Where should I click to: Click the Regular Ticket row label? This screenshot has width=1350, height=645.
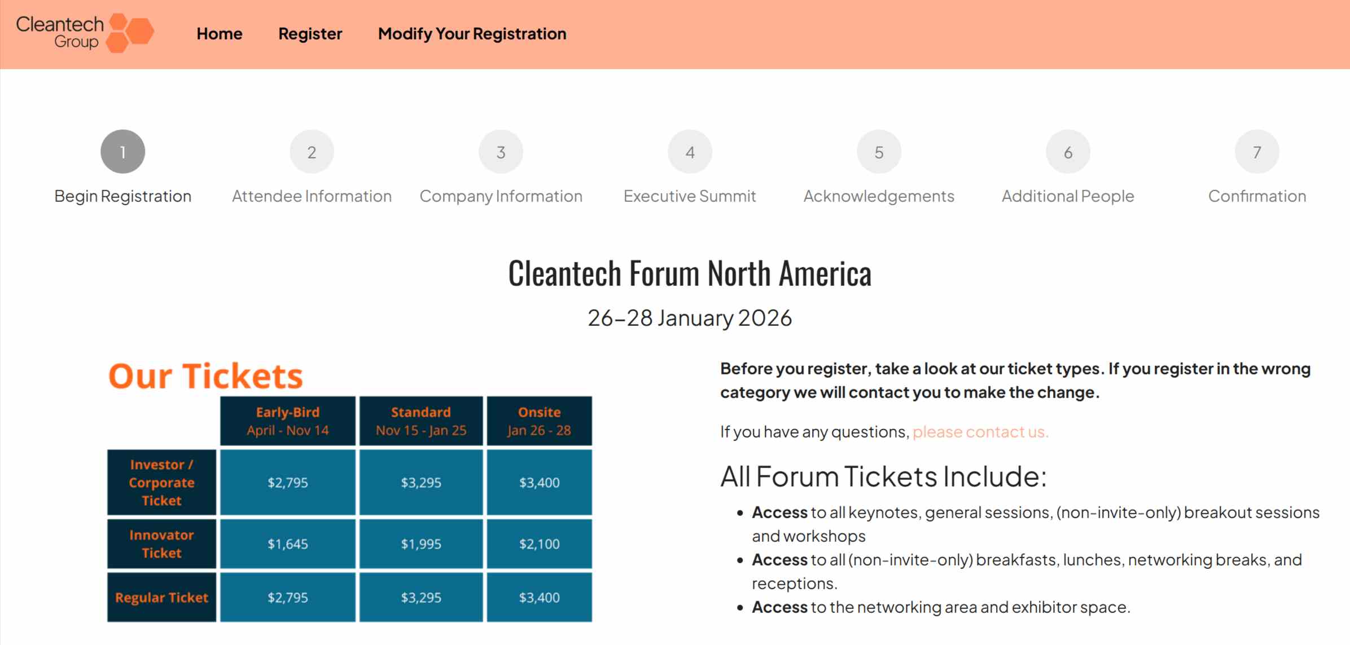click(x=161, y=597)
